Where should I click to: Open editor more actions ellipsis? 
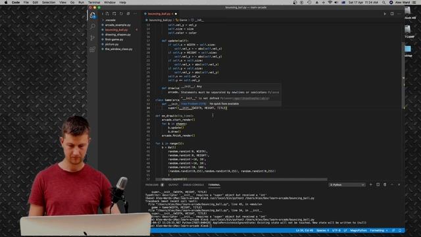point(399,14)
